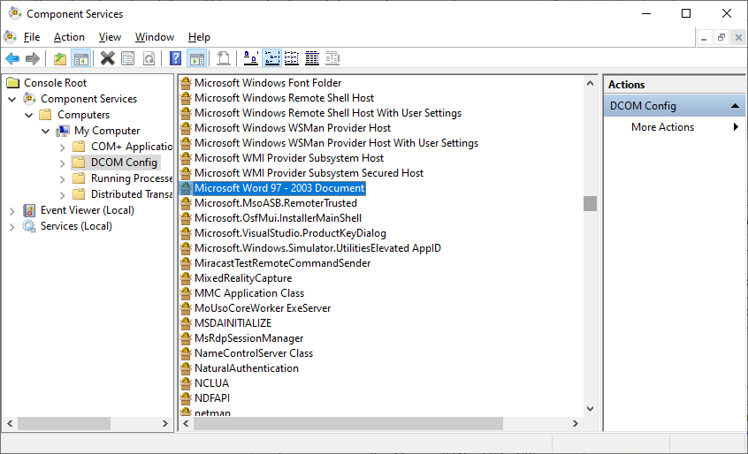Expand the Running Processes node
The image size is (748, 454).
click(x=63, y=179)
